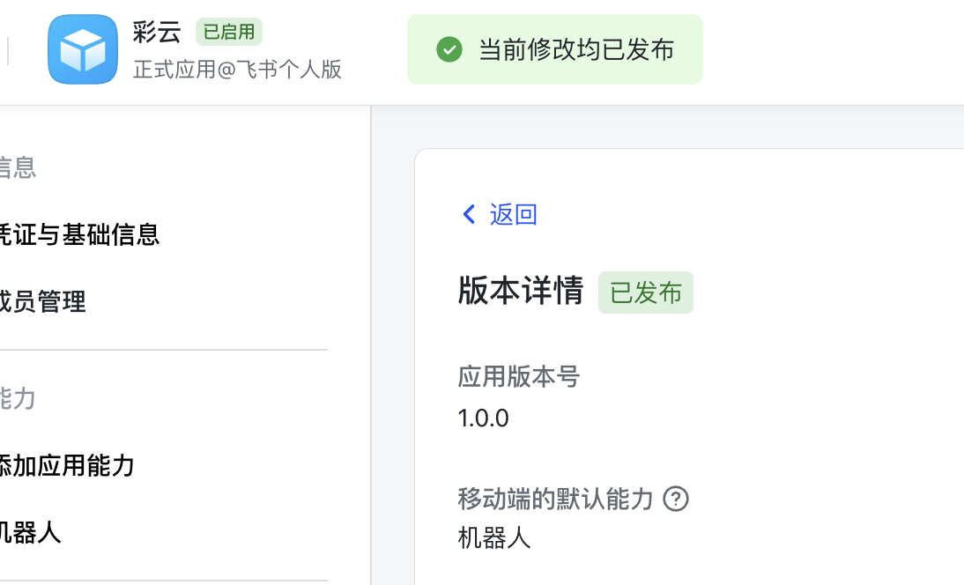Collapse the back navigation chevron

(x=468, y=214)
